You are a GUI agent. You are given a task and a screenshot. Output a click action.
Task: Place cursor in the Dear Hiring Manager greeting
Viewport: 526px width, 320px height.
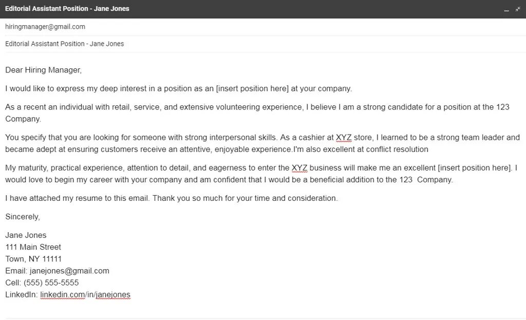[x=44, y=70]
